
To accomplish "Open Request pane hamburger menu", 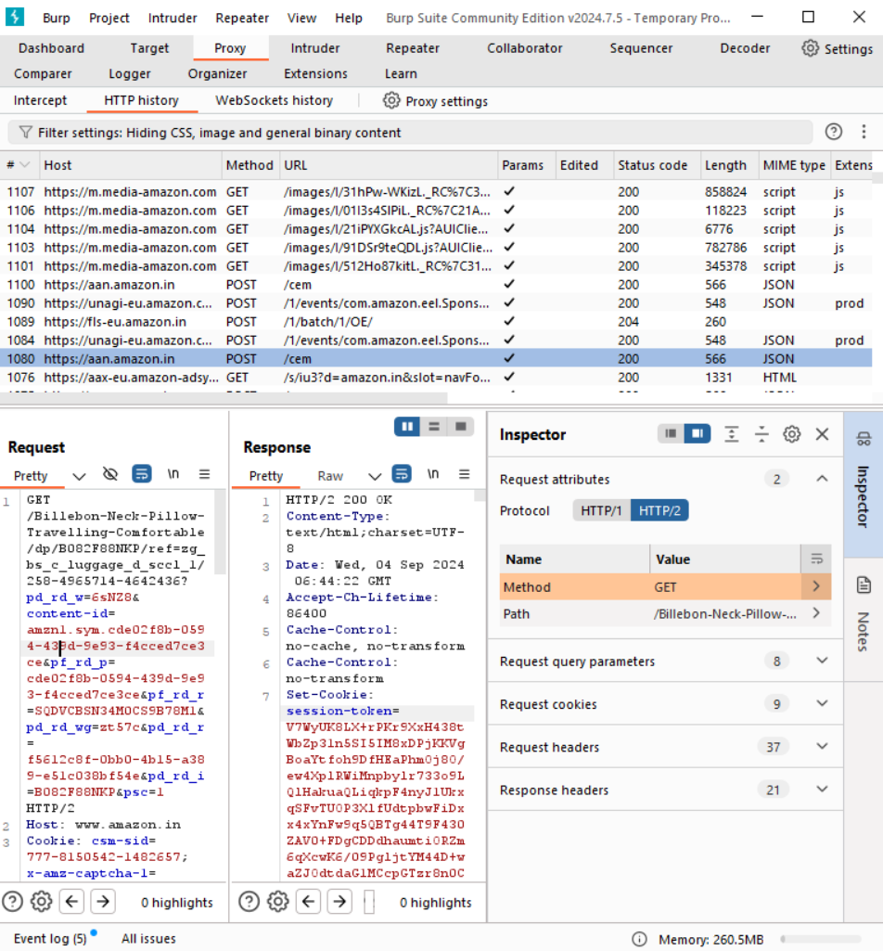I will (x=204, y=474).
